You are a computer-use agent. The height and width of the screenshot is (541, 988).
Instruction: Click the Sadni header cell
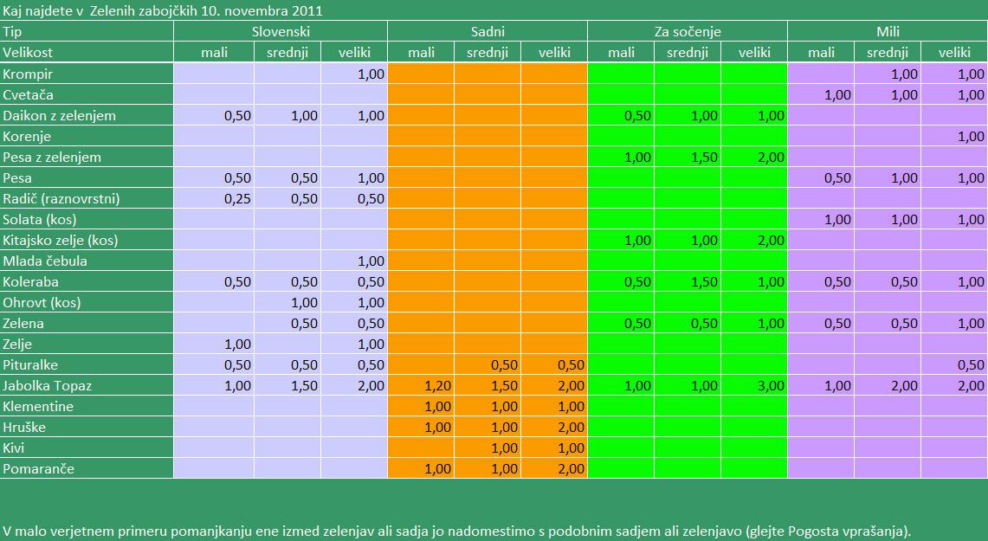click(x=488, y=32)
